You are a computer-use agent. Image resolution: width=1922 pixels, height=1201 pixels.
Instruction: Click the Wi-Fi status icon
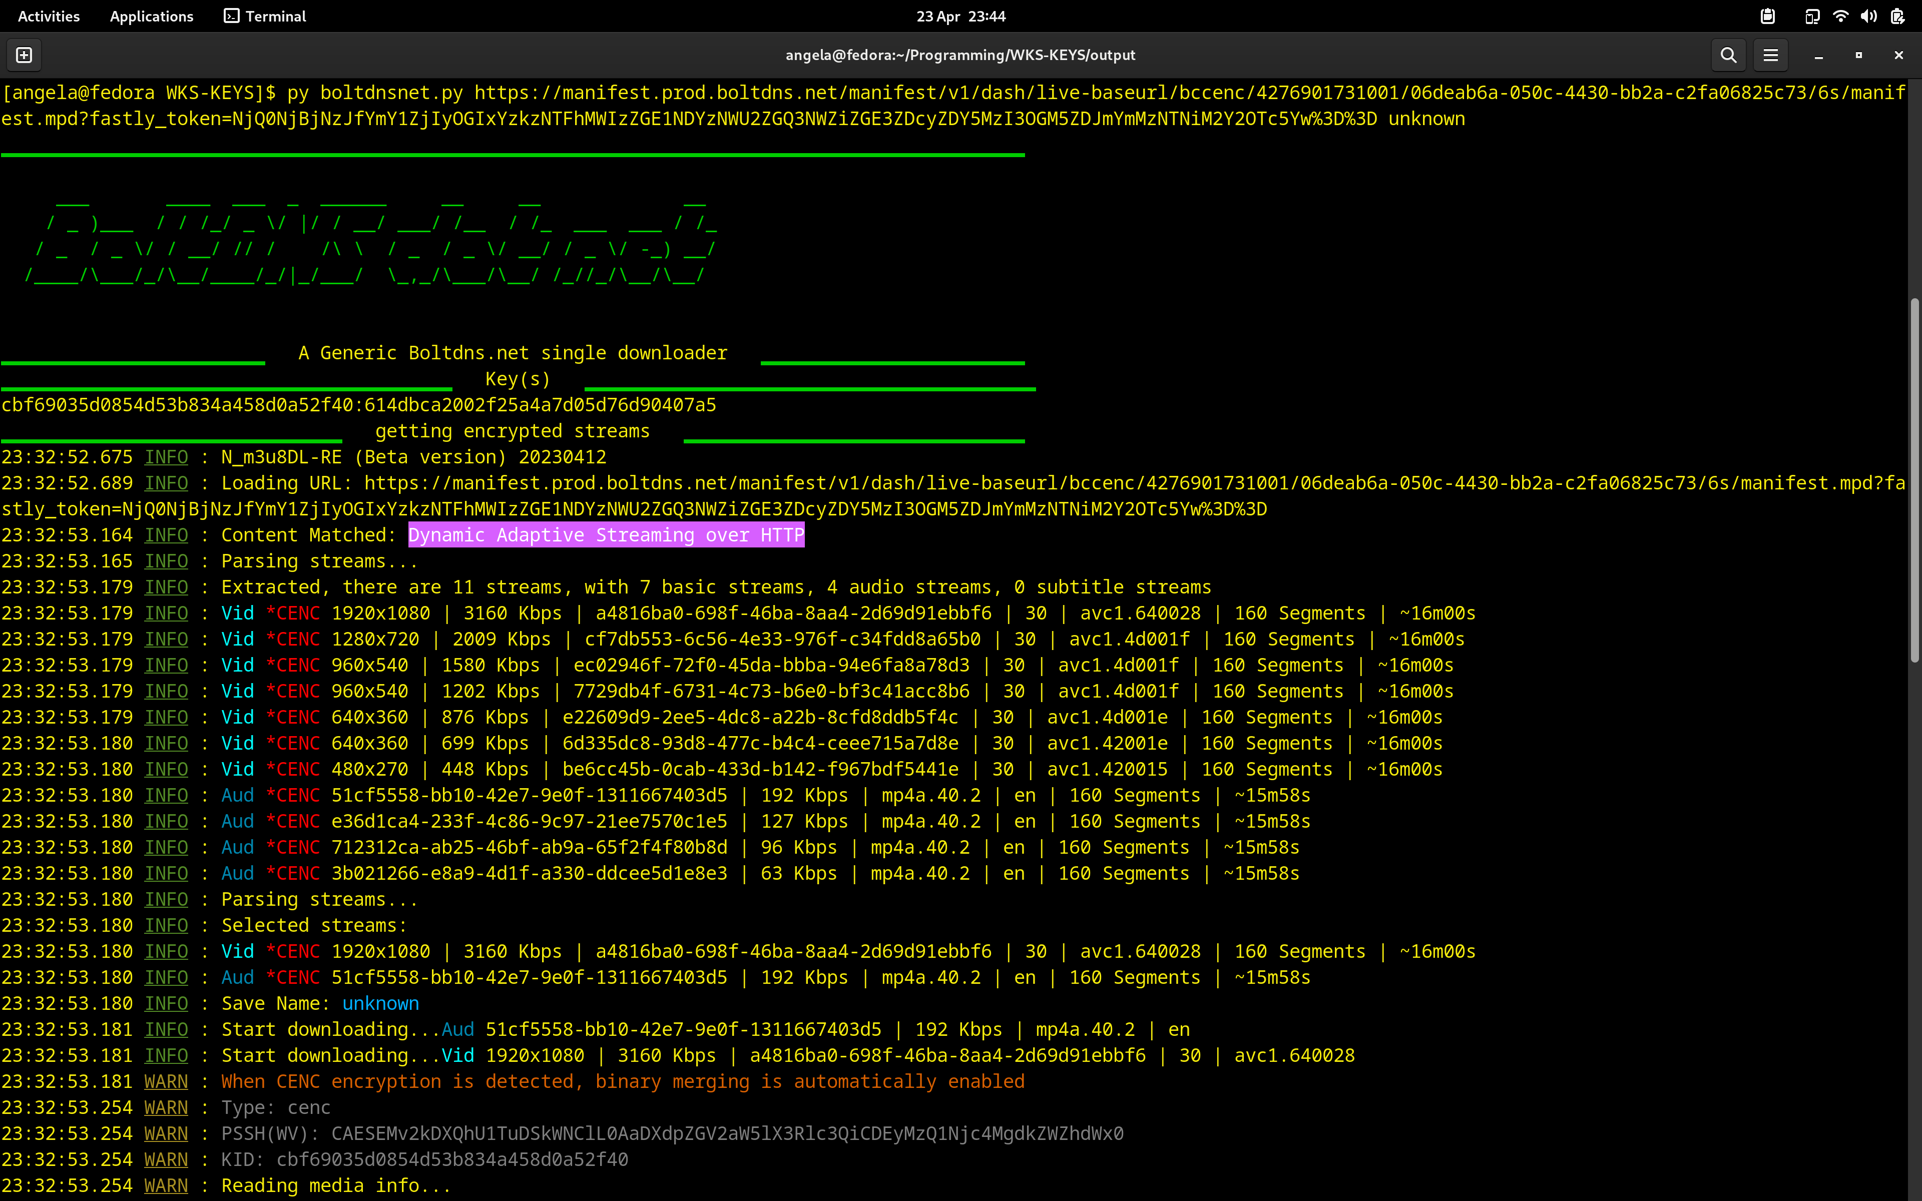click(x=1840, y=16)
